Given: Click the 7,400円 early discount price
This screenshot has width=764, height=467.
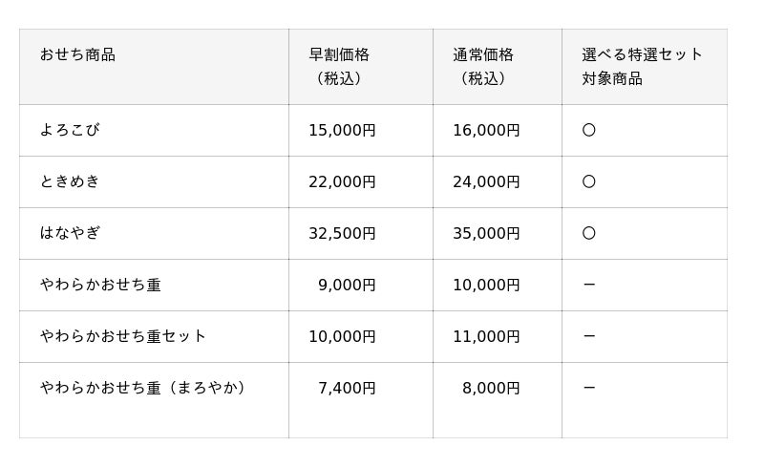Looking at the screenshot, I should (347, 389).
